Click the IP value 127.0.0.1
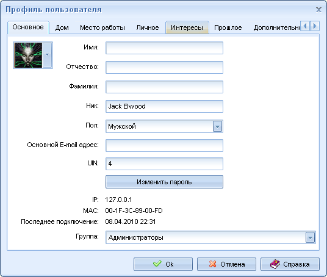This screenshot has width=327, height=277. click(x=118, y=200)
